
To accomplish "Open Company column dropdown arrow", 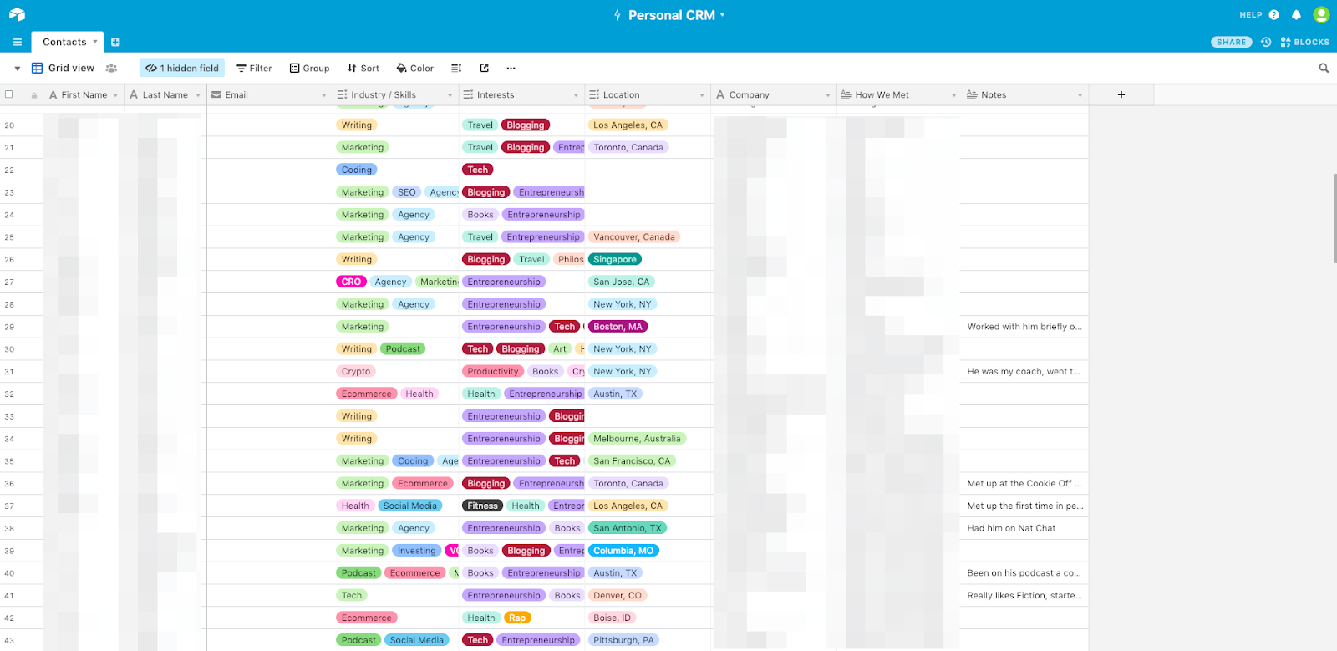I will coord(828,95).
